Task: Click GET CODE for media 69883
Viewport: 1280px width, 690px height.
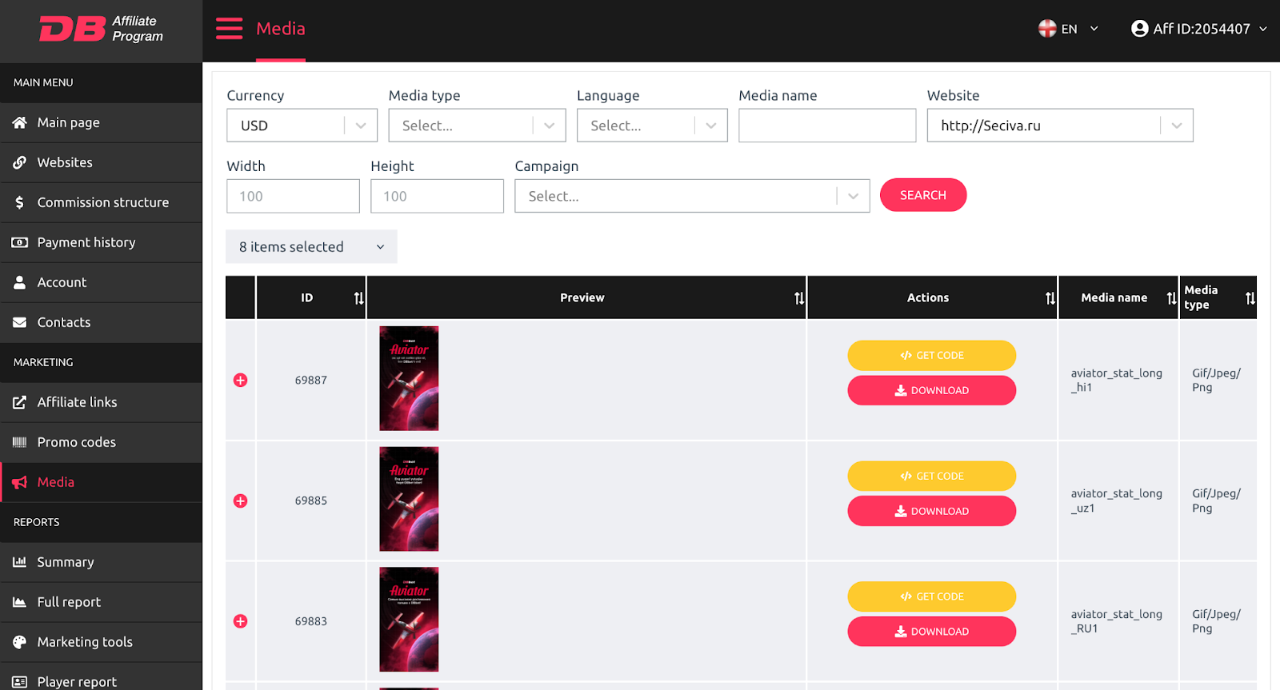Action: click(x=932, y=596)
